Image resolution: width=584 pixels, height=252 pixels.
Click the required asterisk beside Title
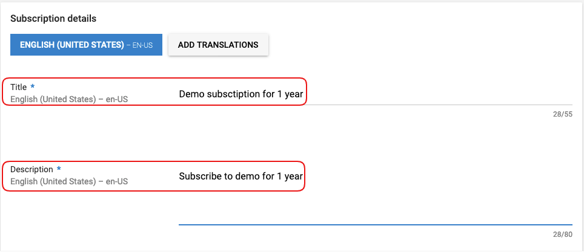click(x=32, y=87)
